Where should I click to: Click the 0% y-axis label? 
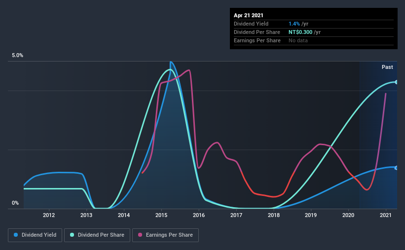click(x=15, y=203)
